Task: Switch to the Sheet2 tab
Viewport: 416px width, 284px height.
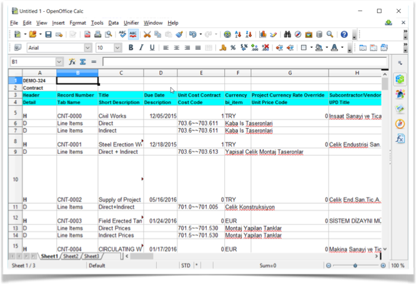Action: (x=70, y=256)
